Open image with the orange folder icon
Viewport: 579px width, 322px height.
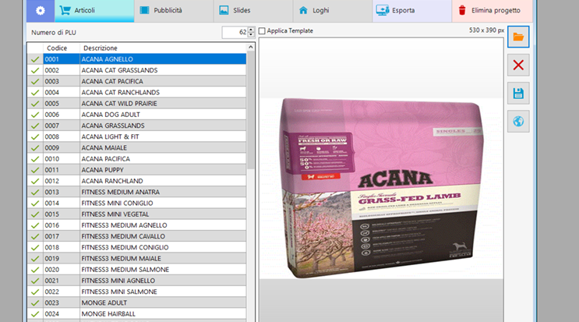[518, 37]
